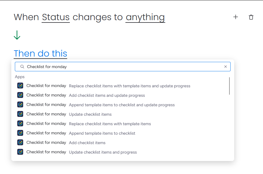Pick the 'Replace checklist items with template items' action
Viewport: 263px width, 174px height.
110,124
